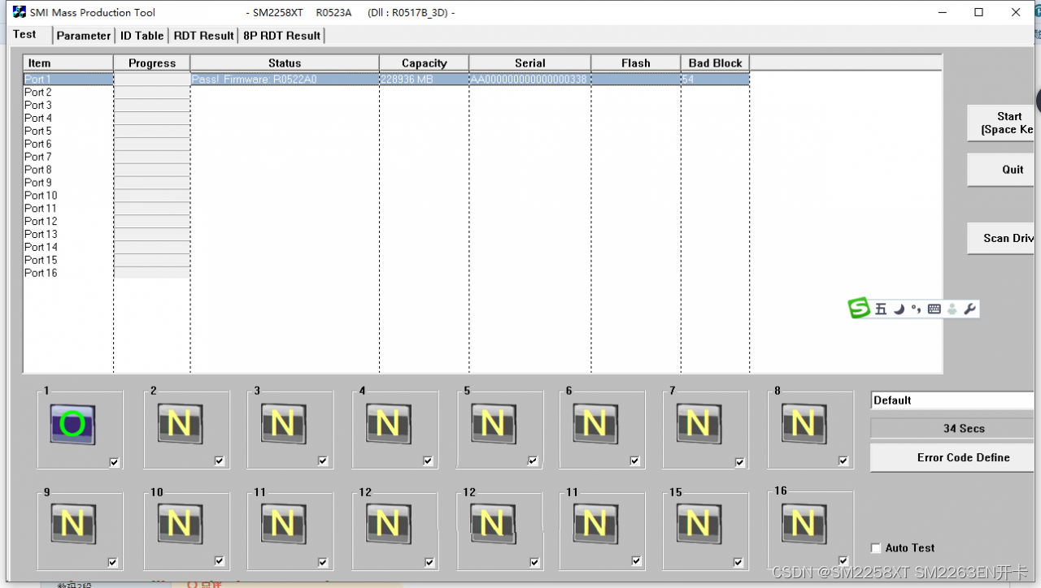The height and width of the screenshot is (588, 1041).
Task: Open the Parameter tab
Action: click(x=84, y=36)
